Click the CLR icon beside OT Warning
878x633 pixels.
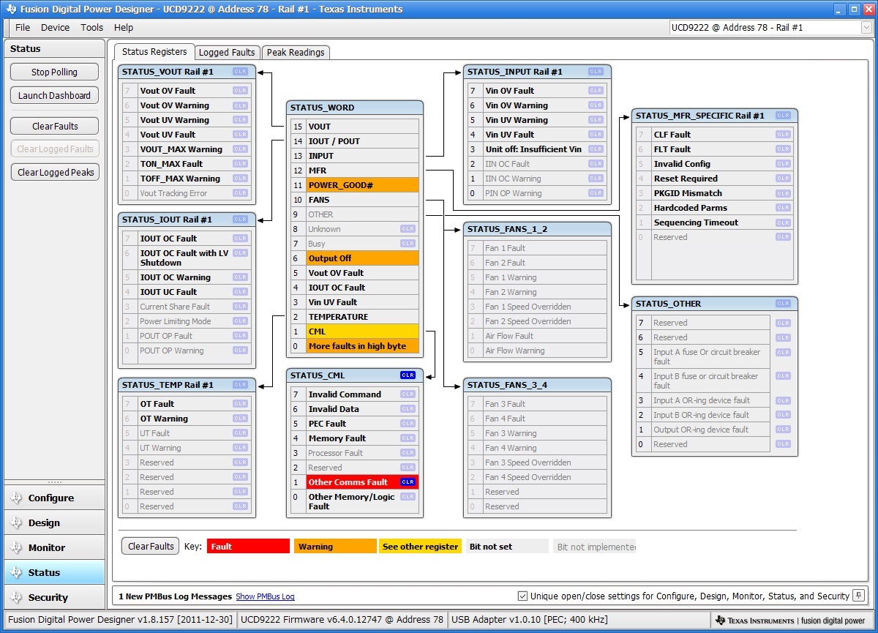point(240,419)
